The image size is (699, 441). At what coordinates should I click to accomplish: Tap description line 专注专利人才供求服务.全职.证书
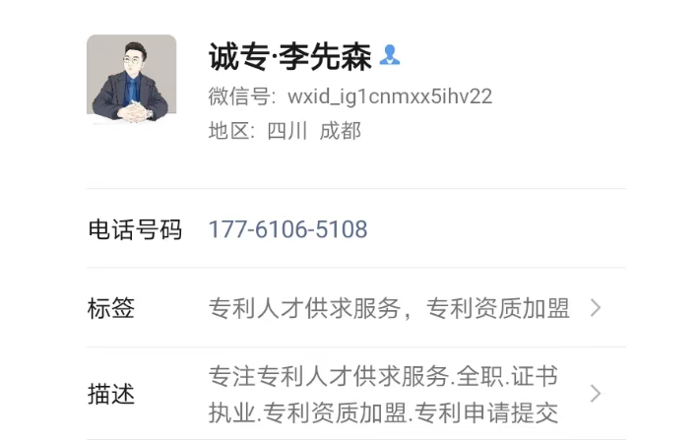383,376
